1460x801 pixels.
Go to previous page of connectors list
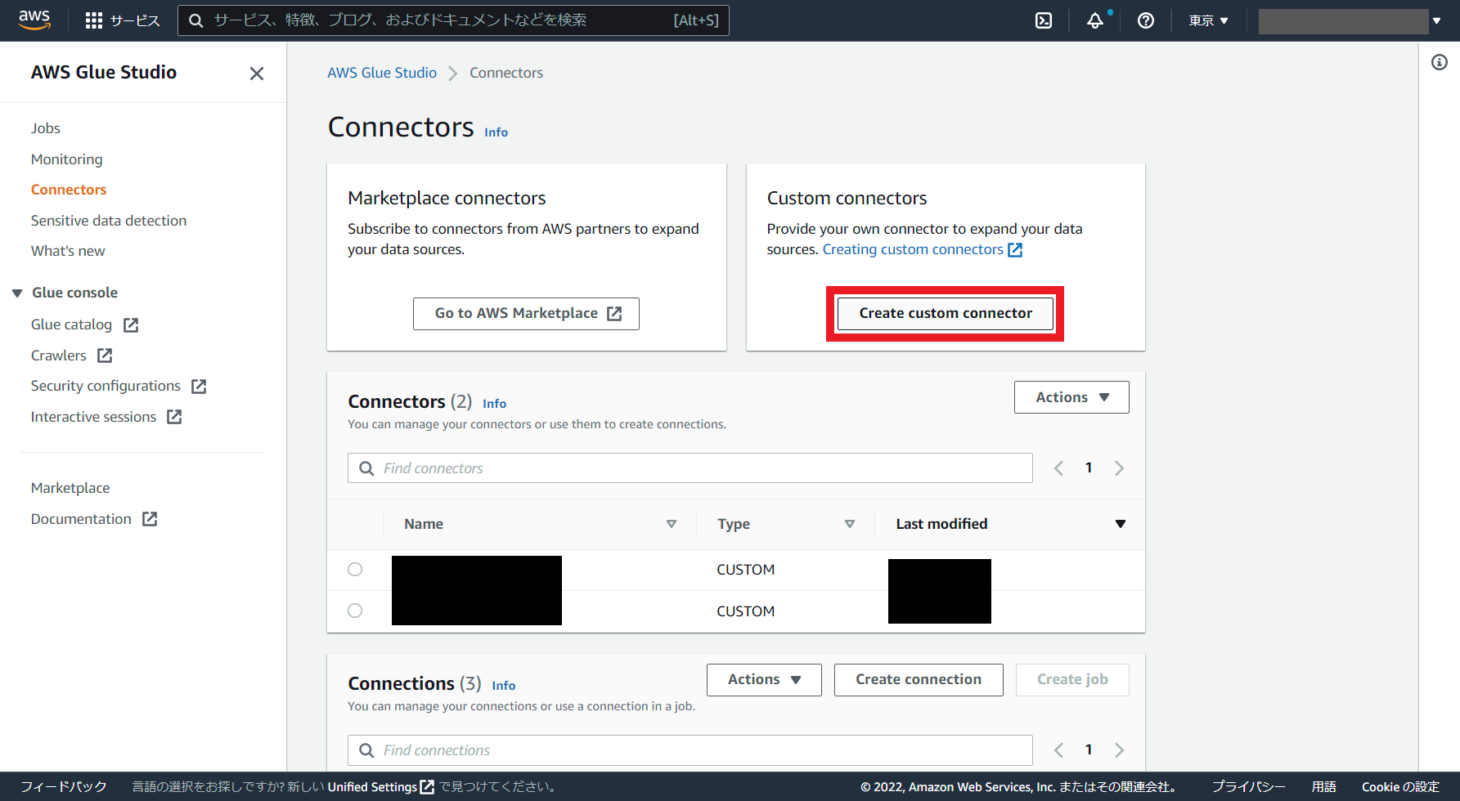tap(1058, 468)
